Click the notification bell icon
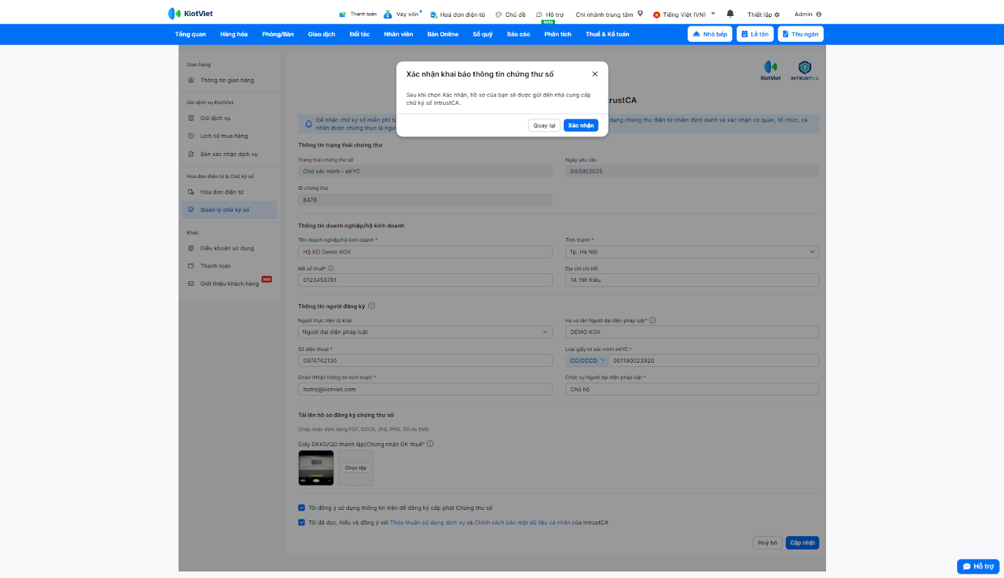The height and width of the screenshot is (578, 1004). pyautogui.click(x=730, y=14)
